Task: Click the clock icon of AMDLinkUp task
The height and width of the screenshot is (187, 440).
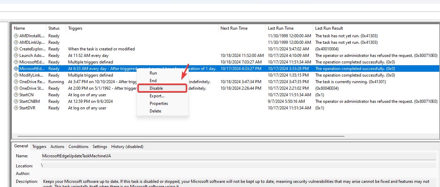Action: coord(16,42)
